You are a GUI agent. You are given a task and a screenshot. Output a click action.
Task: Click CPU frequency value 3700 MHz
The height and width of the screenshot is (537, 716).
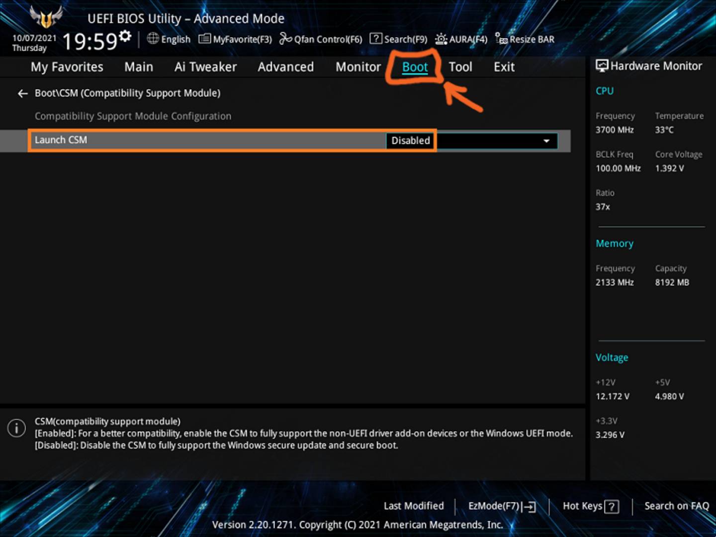(x=615, y=130)
